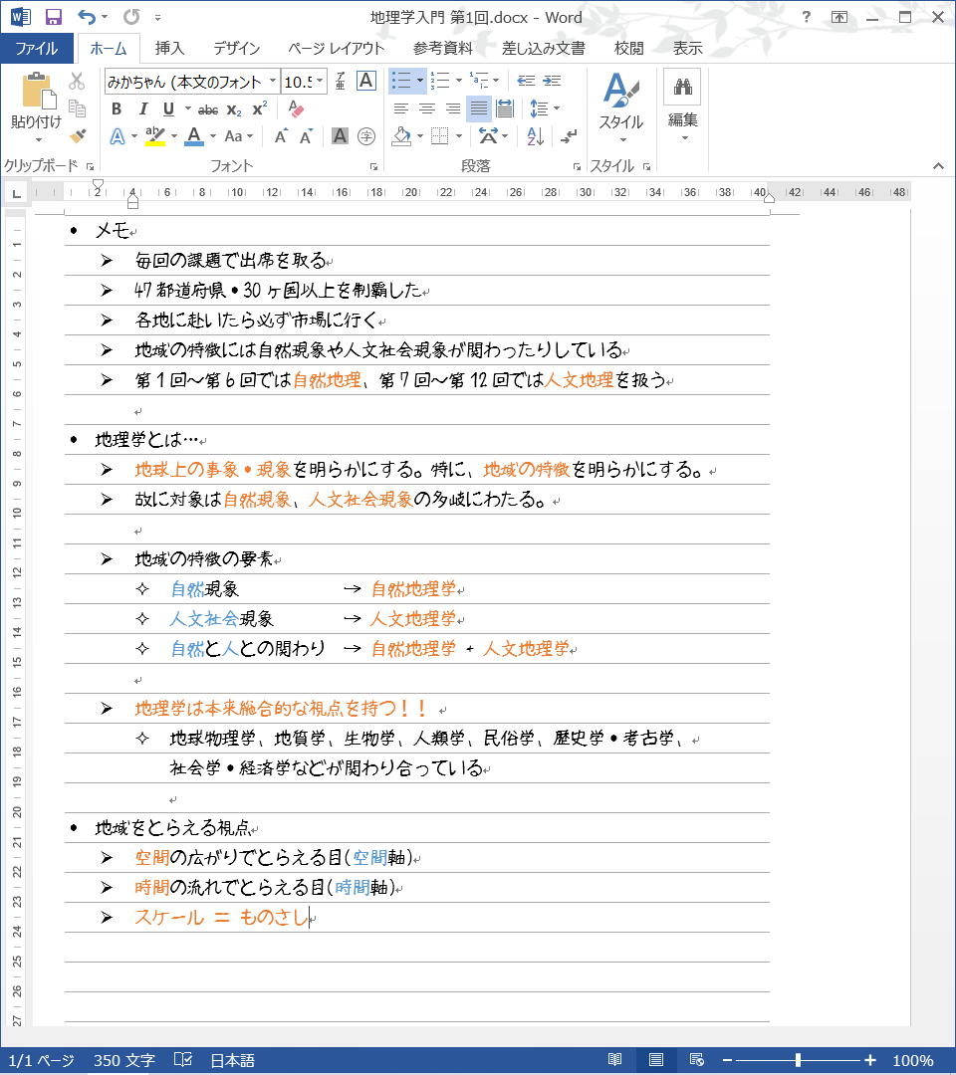
Task: Toggle Bold formatting
Action: (117, 109)
